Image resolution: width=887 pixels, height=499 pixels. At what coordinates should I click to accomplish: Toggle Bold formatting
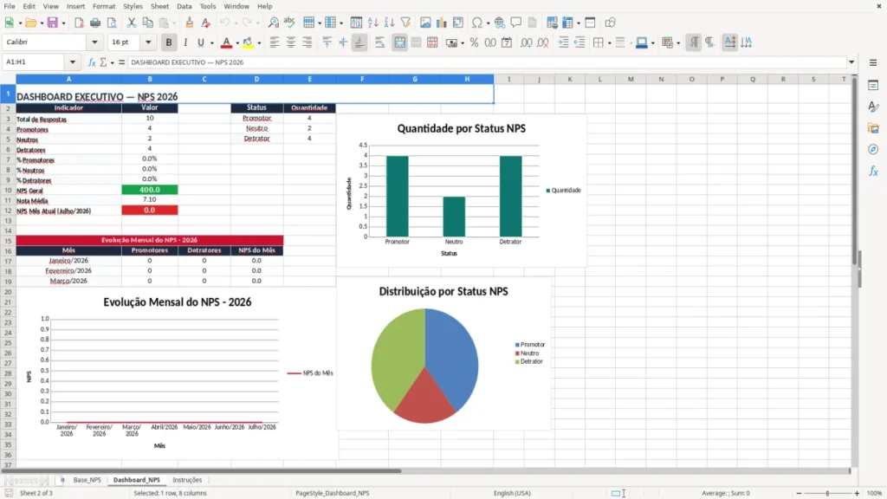169,42
